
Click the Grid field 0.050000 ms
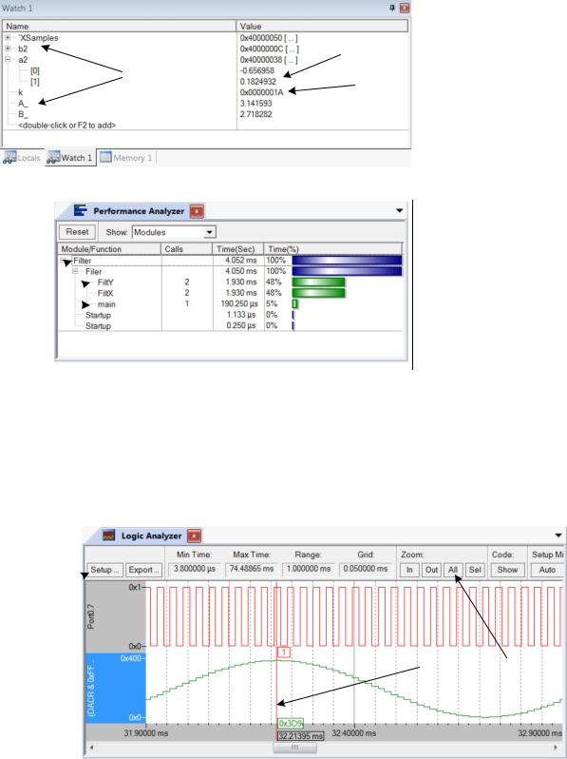[x=365, y=569]
